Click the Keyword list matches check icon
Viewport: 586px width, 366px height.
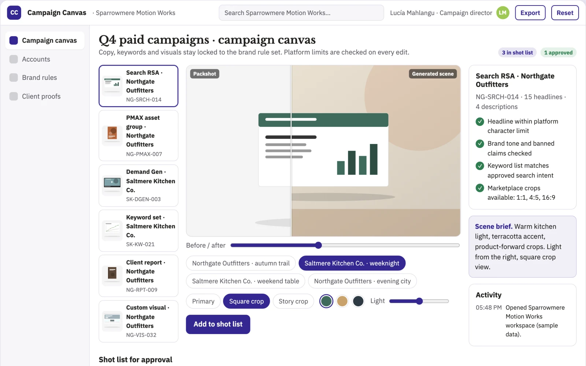click(480, 166)
